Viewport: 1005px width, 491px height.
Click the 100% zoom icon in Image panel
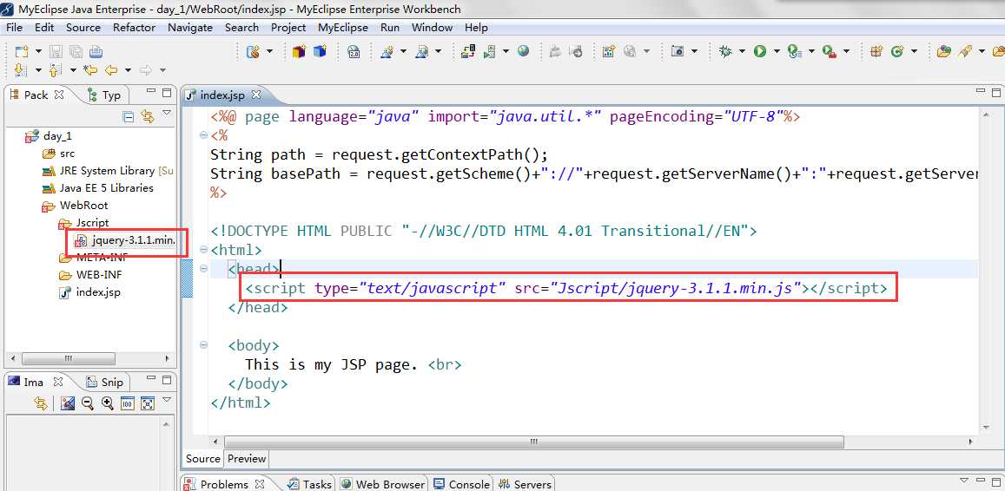tap(128, 403)
